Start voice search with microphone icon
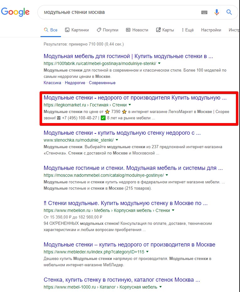 pyautogui.click(x=216, y=12)
